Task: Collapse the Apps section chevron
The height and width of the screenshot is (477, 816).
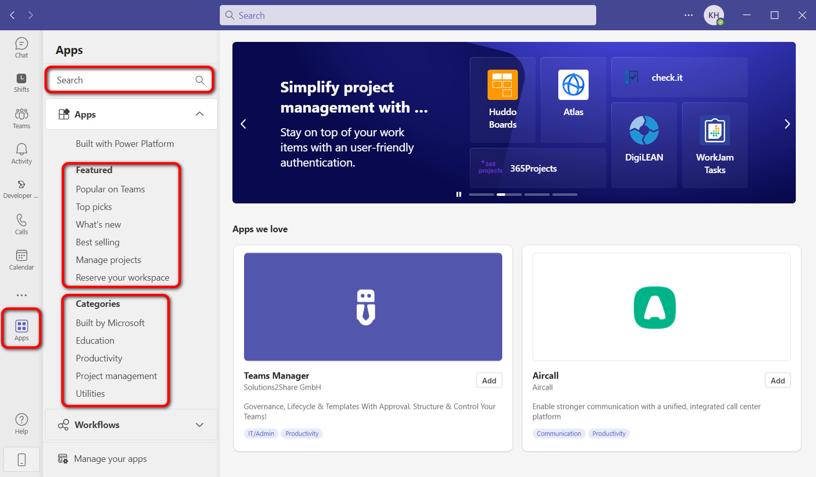Action: pyautogui.click(x=200, y=114)
